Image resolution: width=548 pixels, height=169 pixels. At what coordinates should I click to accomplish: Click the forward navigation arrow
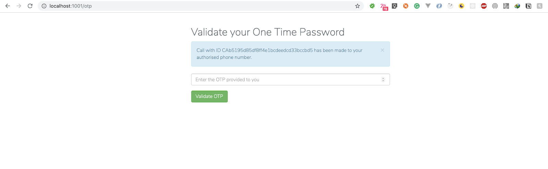tap(19, 6)
